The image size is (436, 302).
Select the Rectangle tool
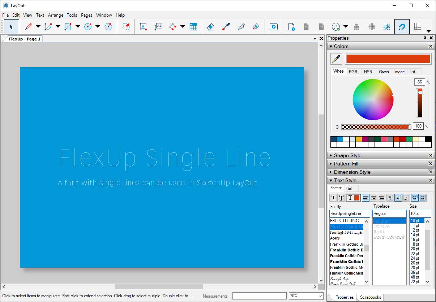coord(68,27)
